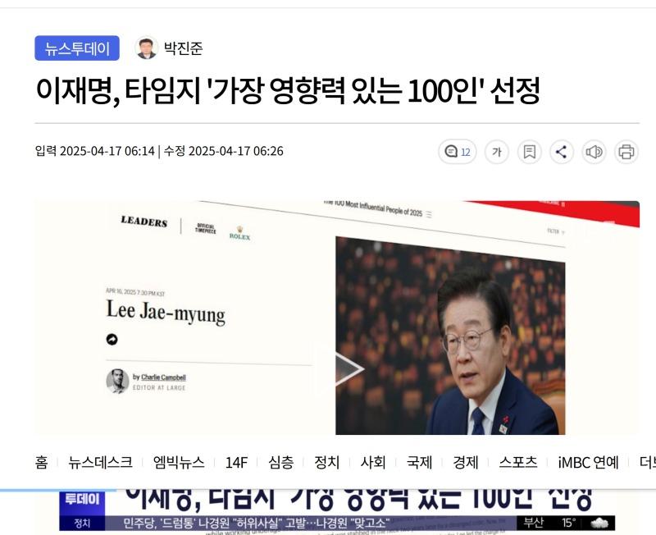Open the 뉴스투데이 program badge
This screenshot has width=656, height=535.
pyautogui.click(x=77, y=48)
